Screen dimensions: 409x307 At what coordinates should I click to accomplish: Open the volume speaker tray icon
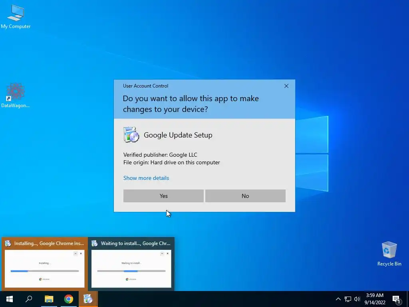[357, 299]
